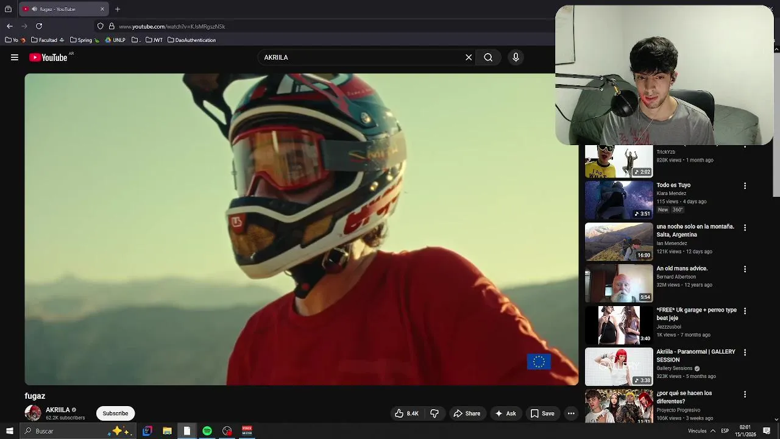Screen dimensions: 780x439
Task: Open the JWT bookmarks folder
Action: [154, 40]
